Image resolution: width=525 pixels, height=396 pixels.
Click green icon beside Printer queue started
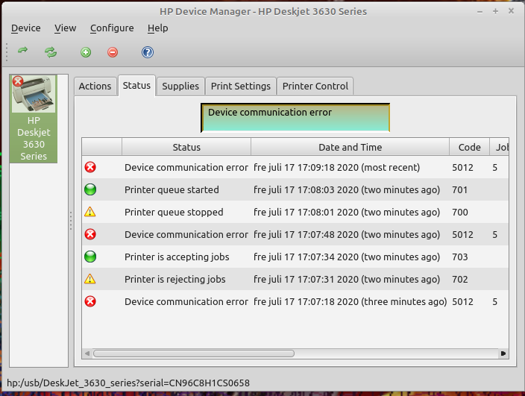click(90, 189)
